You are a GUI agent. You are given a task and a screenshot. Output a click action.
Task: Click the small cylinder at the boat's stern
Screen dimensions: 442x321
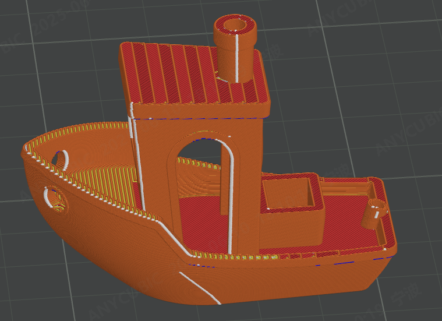[x=374, y=214]
